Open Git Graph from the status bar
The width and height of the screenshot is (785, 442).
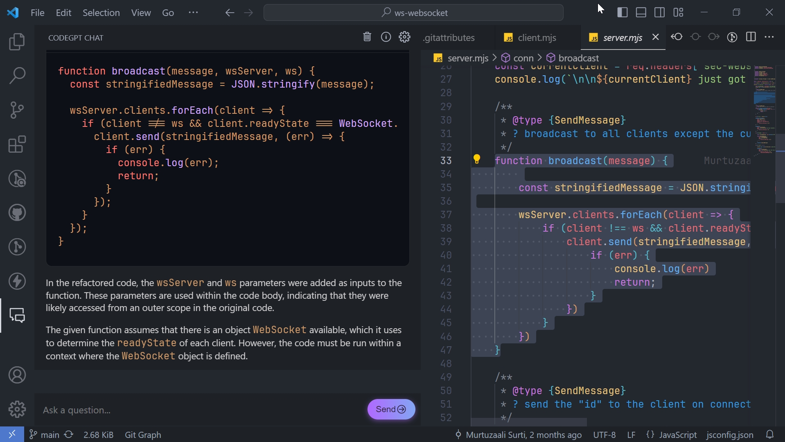click(142, 435)
